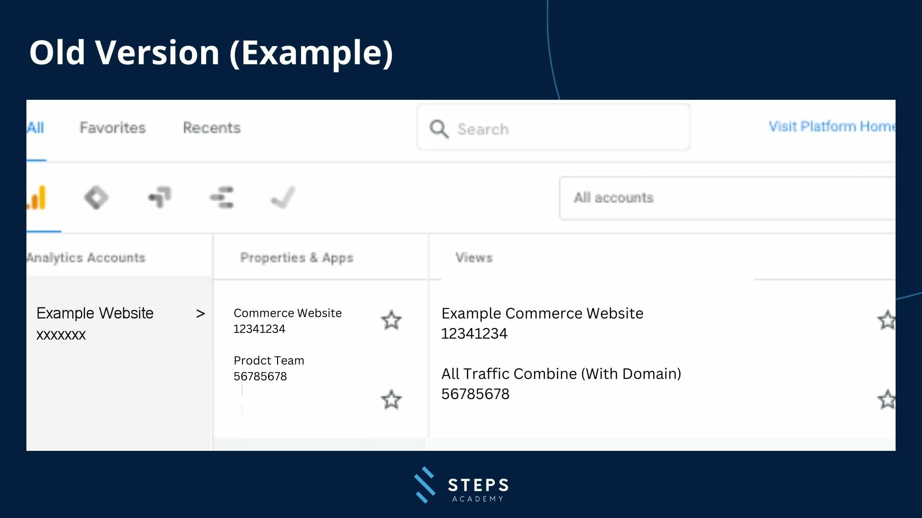Follow the Visit Platform Home link
922x518 pixels.
tap(831, 126)
